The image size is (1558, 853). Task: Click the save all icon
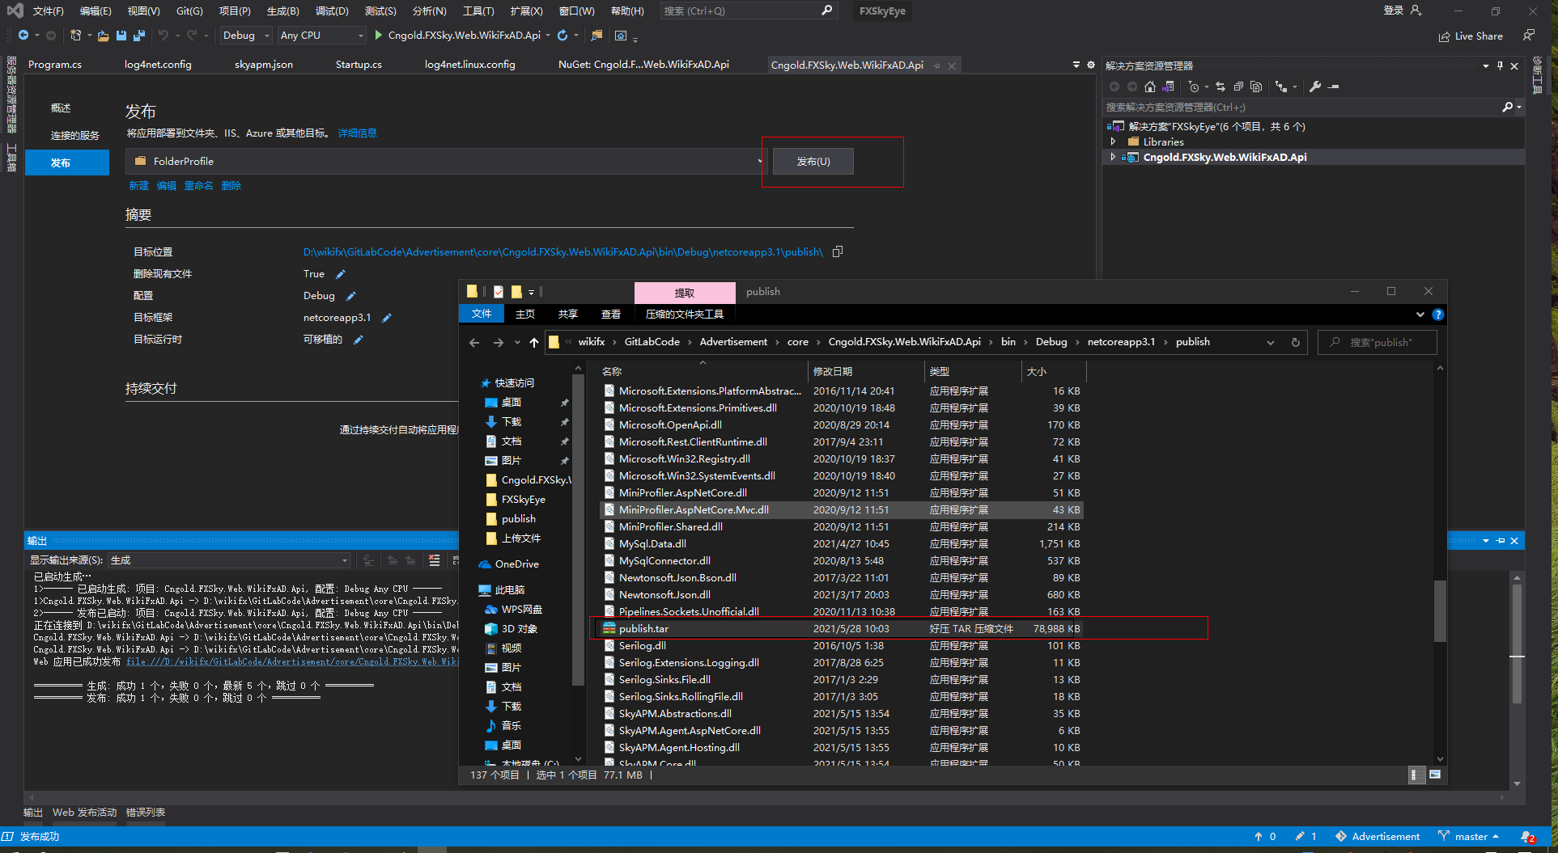tap(139, 36)
